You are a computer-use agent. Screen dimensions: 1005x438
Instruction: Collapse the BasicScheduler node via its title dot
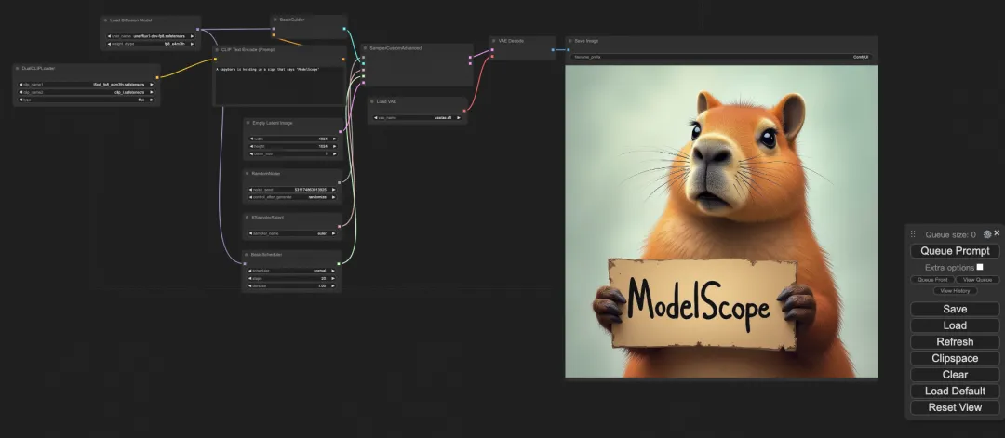click(247, 255)
